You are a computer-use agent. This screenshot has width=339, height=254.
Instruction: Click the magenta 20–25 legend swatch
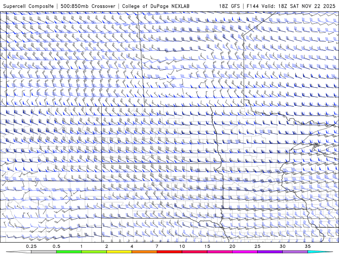pyautogui.click(x=245, y=252)
